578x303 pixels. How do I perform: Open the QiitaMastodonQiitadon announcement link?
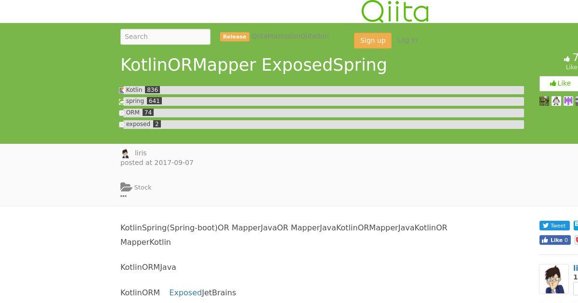(290, 36)
